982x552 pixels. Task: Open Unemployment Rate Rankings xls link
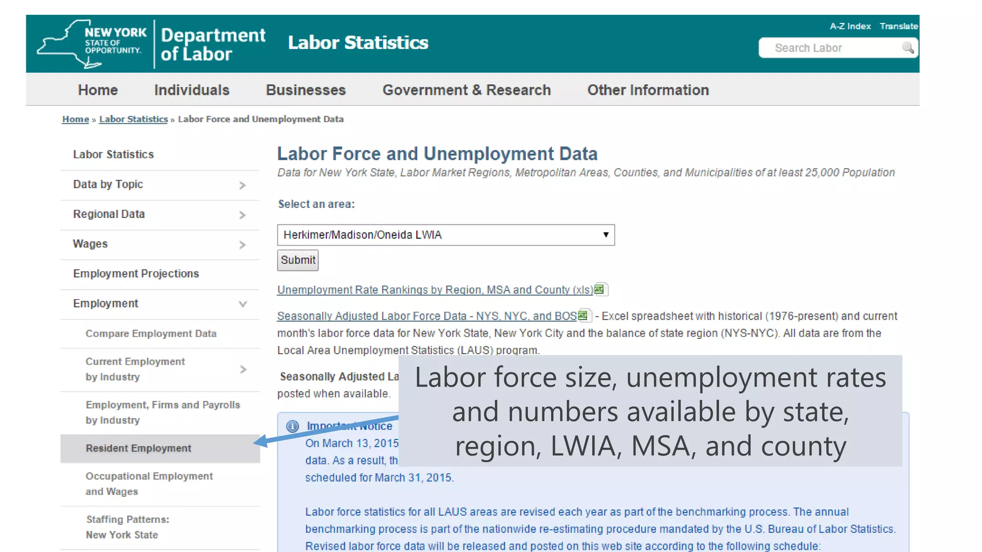point(435,290)
